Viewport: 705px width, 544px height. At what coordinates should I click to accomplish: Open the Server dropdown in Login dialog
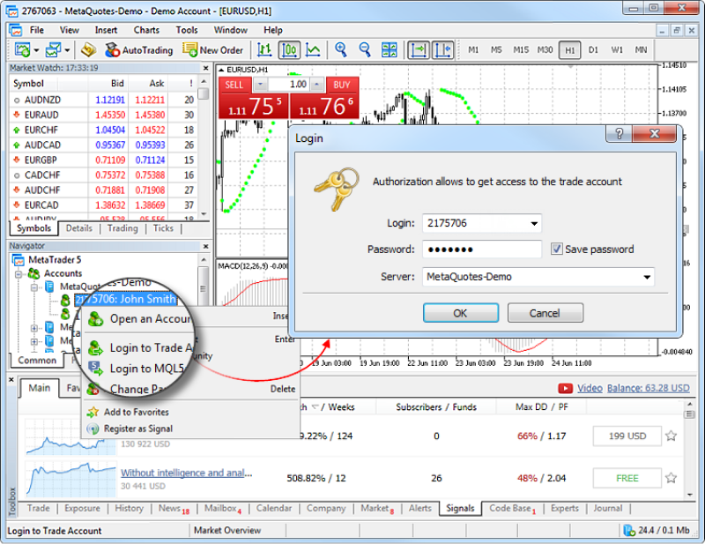coord(648,277)
